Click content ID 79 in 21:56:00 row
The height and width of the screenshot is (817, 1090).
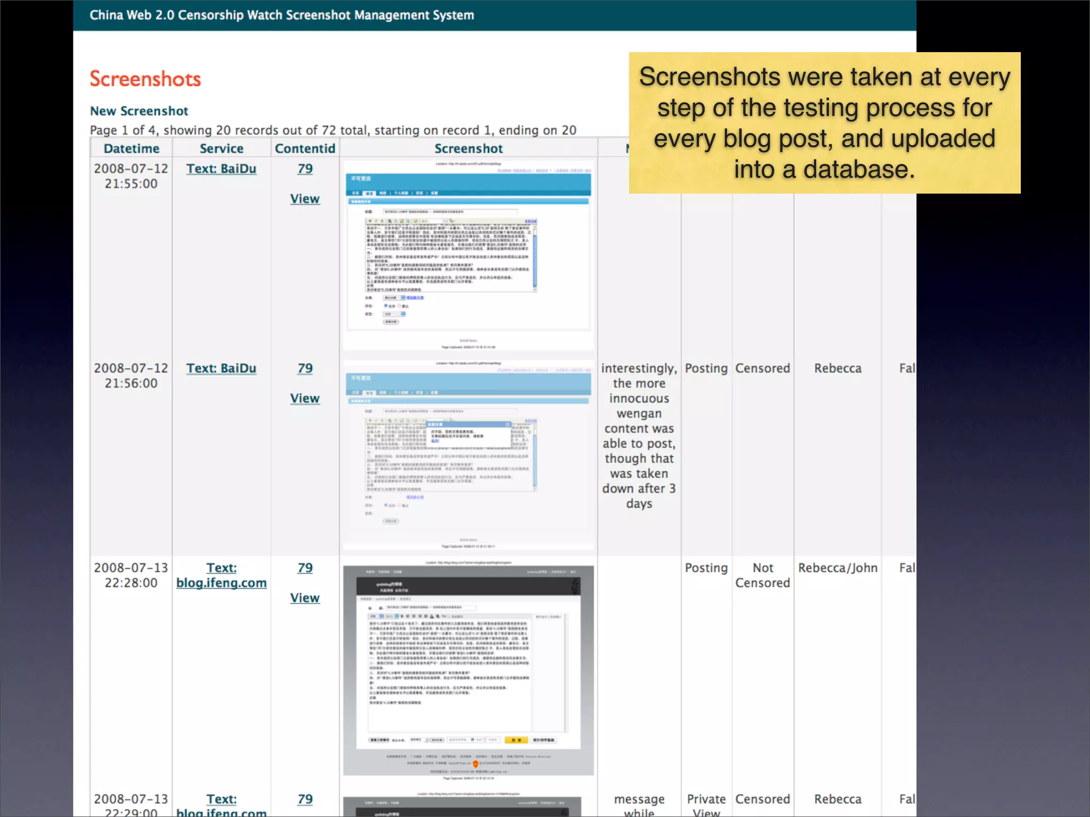[305, 369]
